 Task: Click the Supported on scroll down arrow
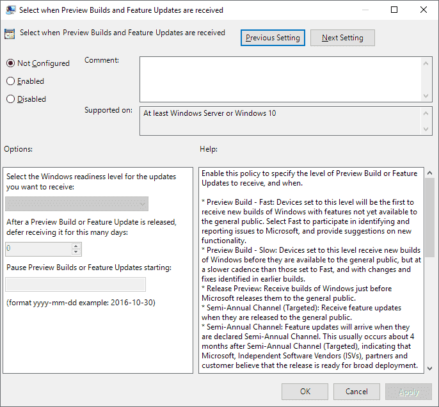point(426,129)
